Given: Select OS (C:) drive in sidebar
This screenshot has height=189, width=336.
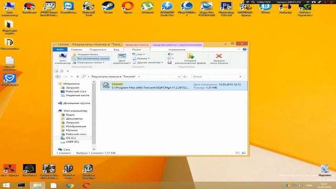Looking at the screenshot, I should [71, 138].
